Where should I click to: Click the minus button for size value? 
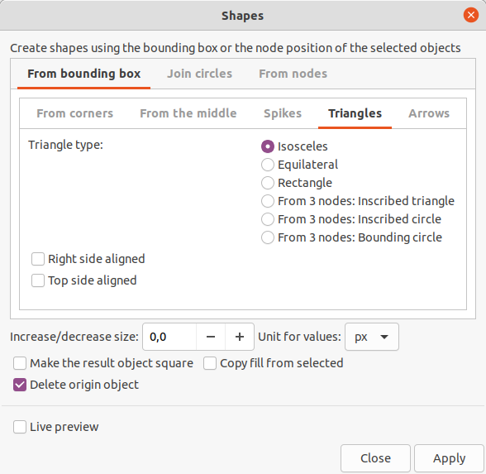pos(211,337)
